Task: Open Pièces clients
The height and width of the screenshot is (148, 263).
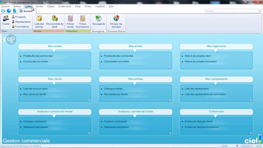Action: [x=70, y=21]
